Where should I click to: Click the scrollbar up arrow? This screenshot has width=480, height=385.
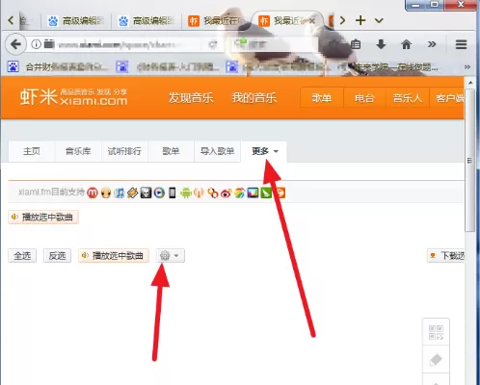click(x=470, y=83)
